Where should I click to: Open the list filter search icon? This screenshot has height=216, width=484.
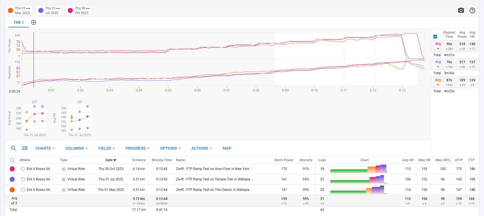[25, 148]
